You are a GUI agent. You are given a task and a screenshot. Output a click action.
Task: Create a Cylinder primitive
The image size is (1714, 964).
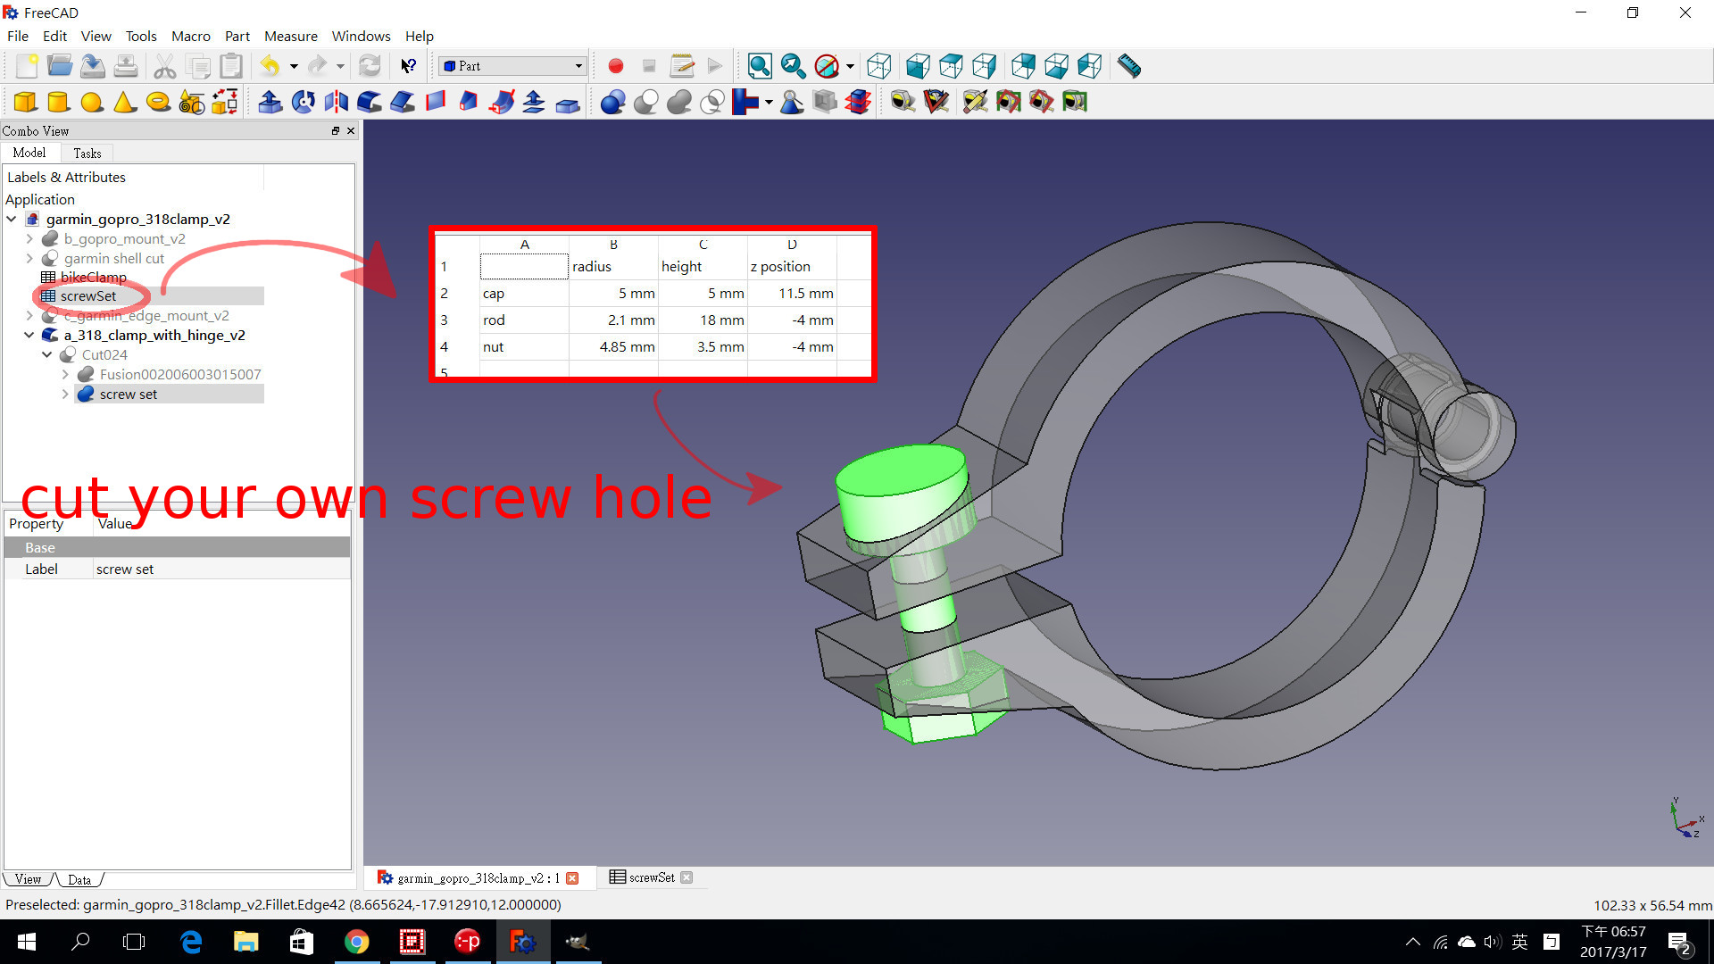(59, 102)
